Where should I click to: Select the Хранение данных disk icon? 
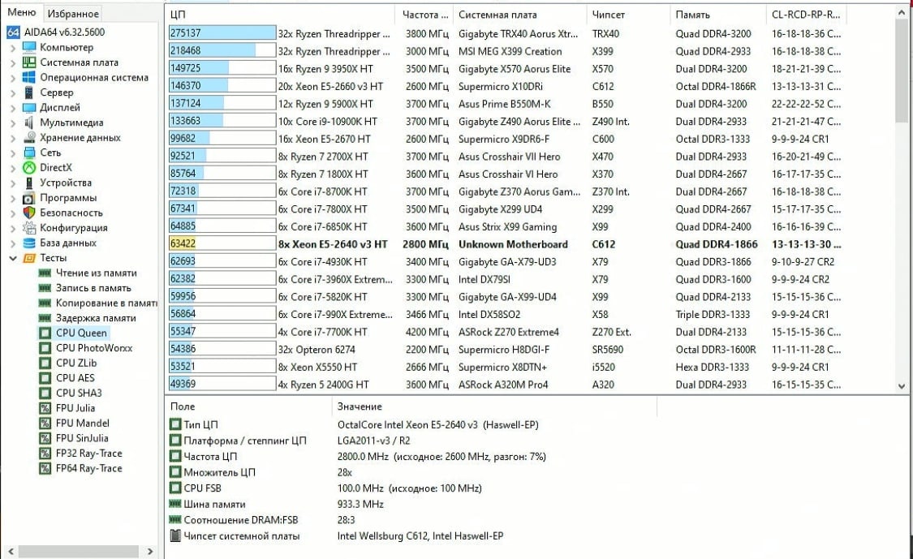click(29, 137)
